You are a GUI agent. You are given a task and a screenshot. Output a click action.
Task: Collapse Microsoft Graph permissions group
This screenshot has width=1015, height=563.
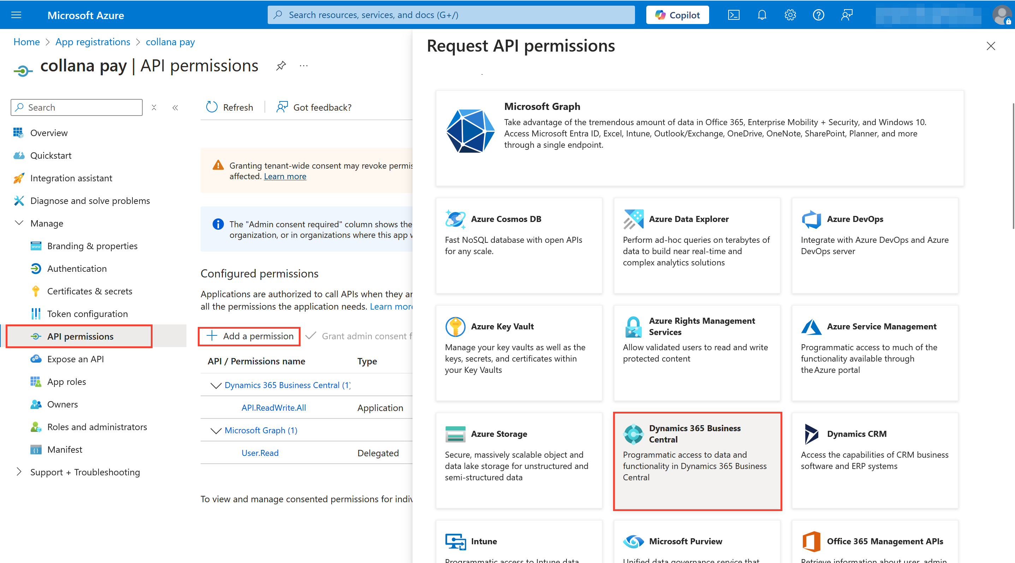(x=215, y=430)
